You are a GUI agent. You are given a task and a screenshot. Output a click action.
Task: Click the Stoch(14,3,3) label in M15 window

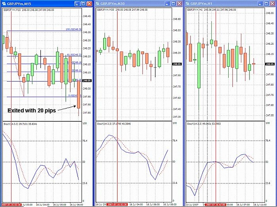(20, 124)
